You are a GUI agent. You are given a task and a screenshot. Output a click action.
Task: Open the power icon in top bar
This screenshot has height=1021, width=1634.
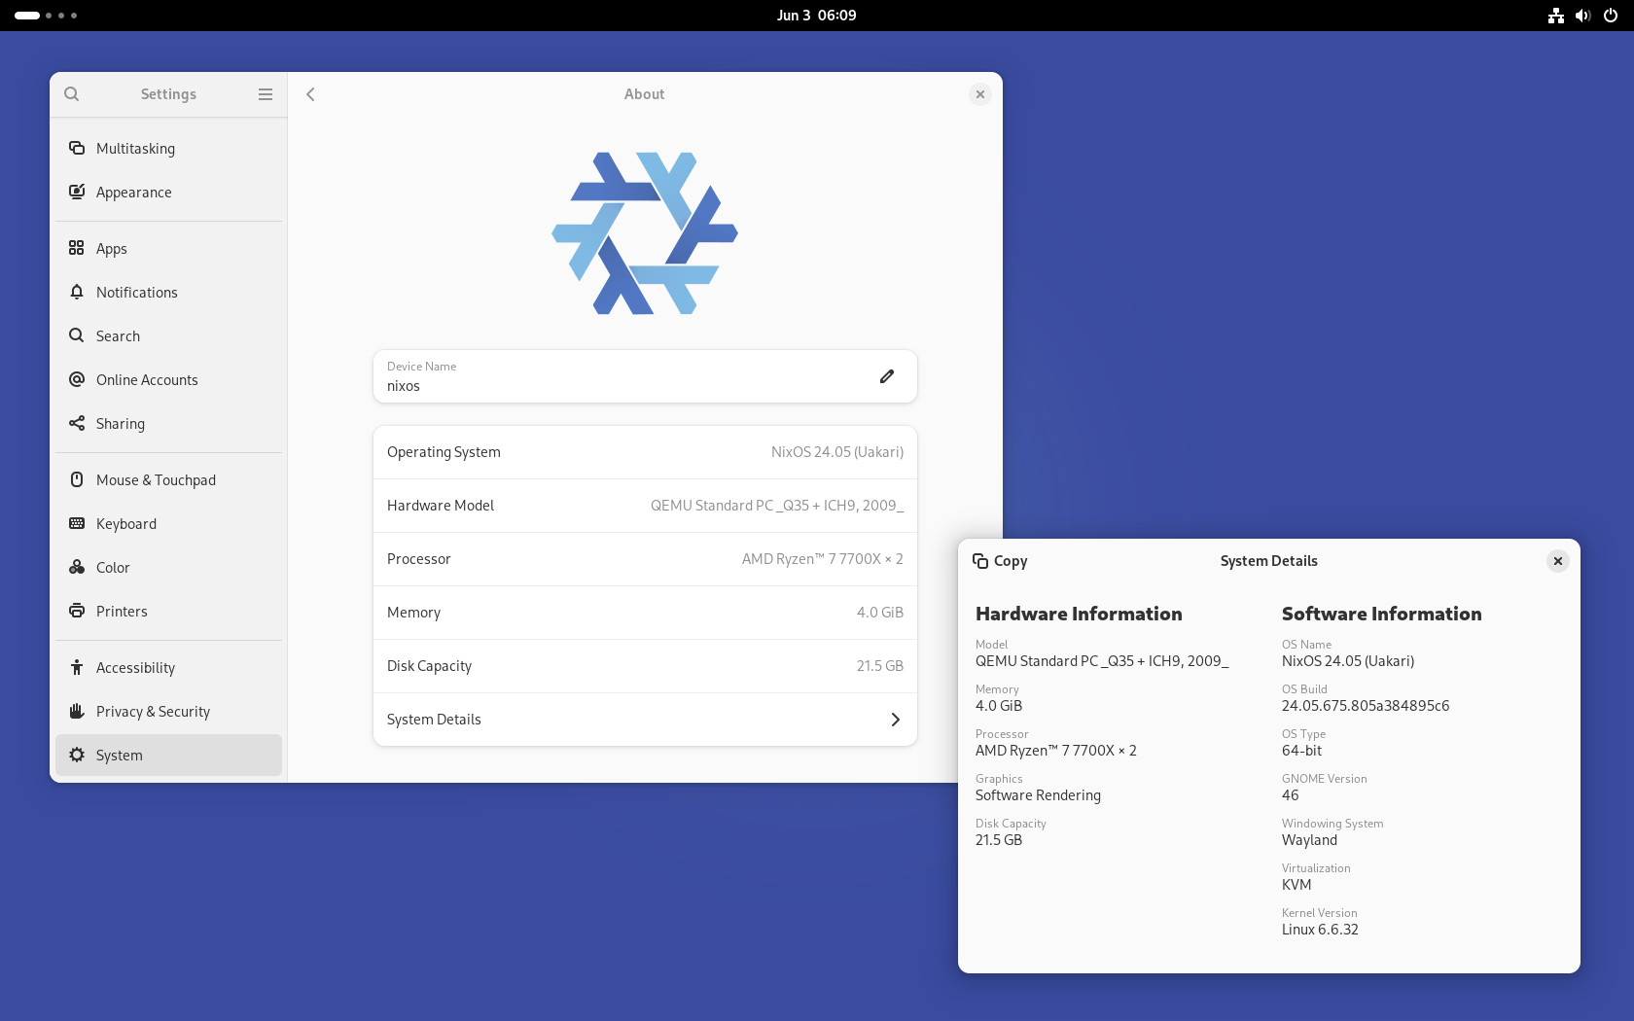point(1611,16)
